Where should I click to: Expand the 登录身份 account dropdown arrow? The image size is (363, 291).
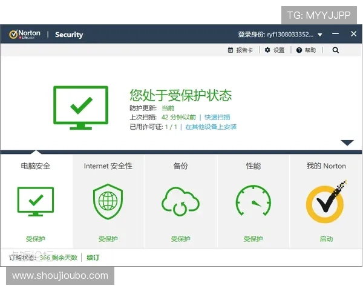click(x=320, y=35)
